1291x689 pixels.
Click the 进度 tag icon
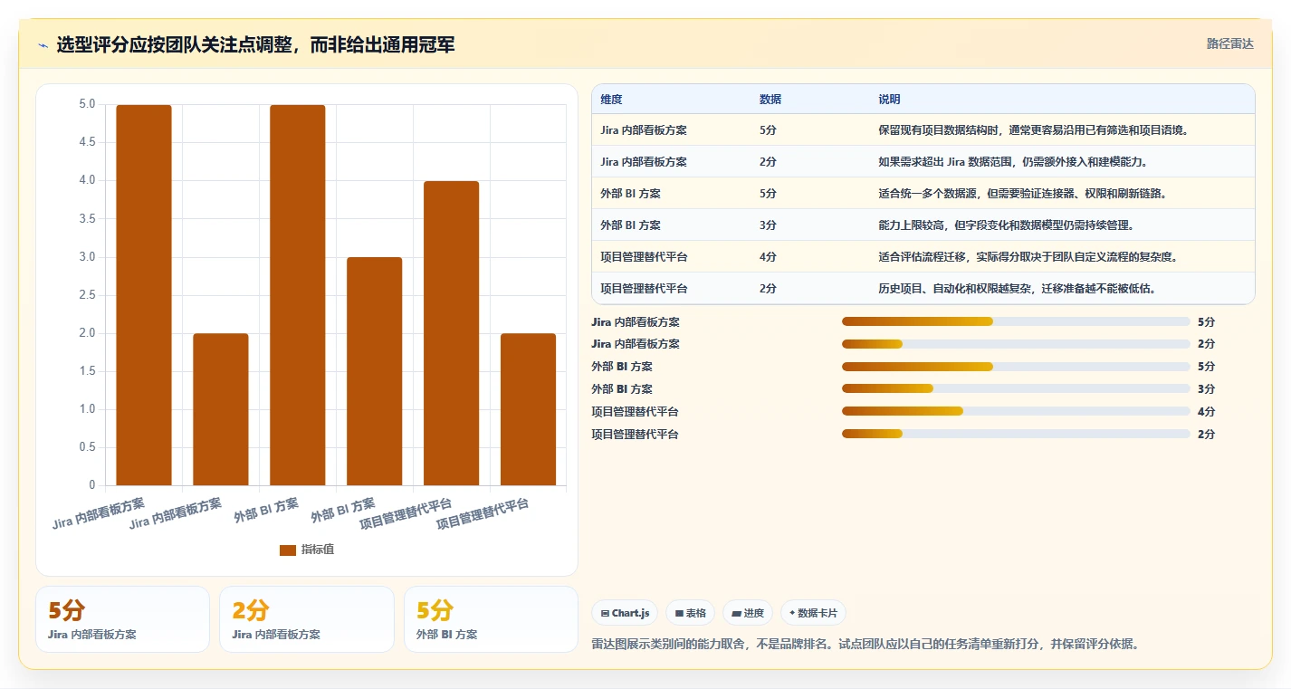click(736, 614)
